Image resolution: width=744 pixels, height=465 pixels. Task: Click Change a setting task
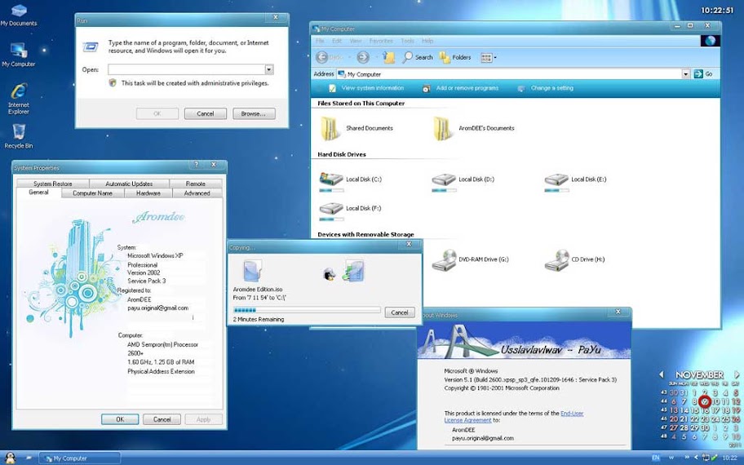tap(546, 88)
